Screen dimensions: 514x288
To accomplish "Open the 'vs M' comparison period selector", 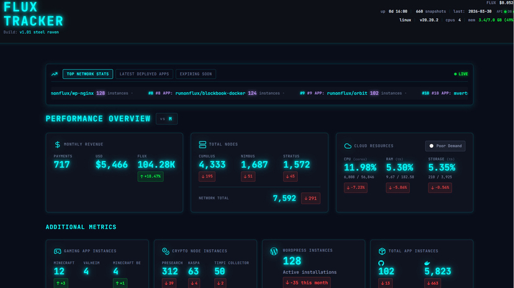I will (x=166, y=119).
